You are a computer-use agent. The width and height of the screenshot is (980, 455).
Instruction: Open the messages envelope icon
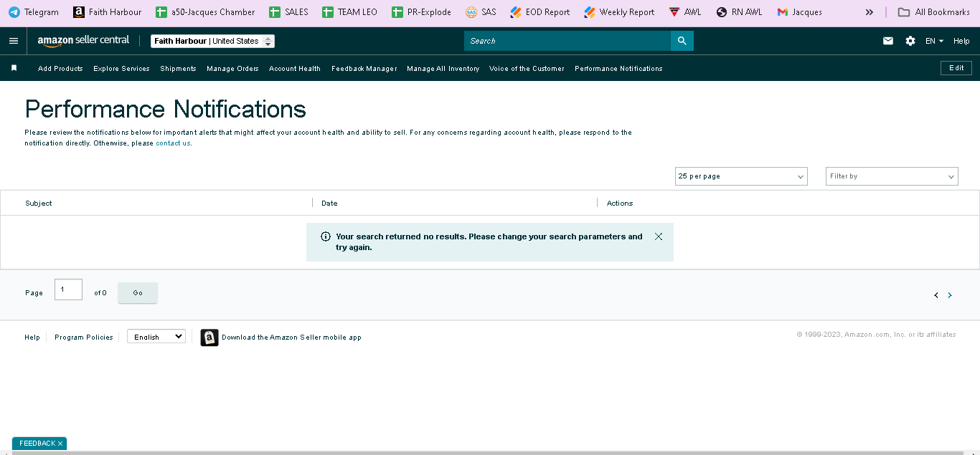point(888,41)
